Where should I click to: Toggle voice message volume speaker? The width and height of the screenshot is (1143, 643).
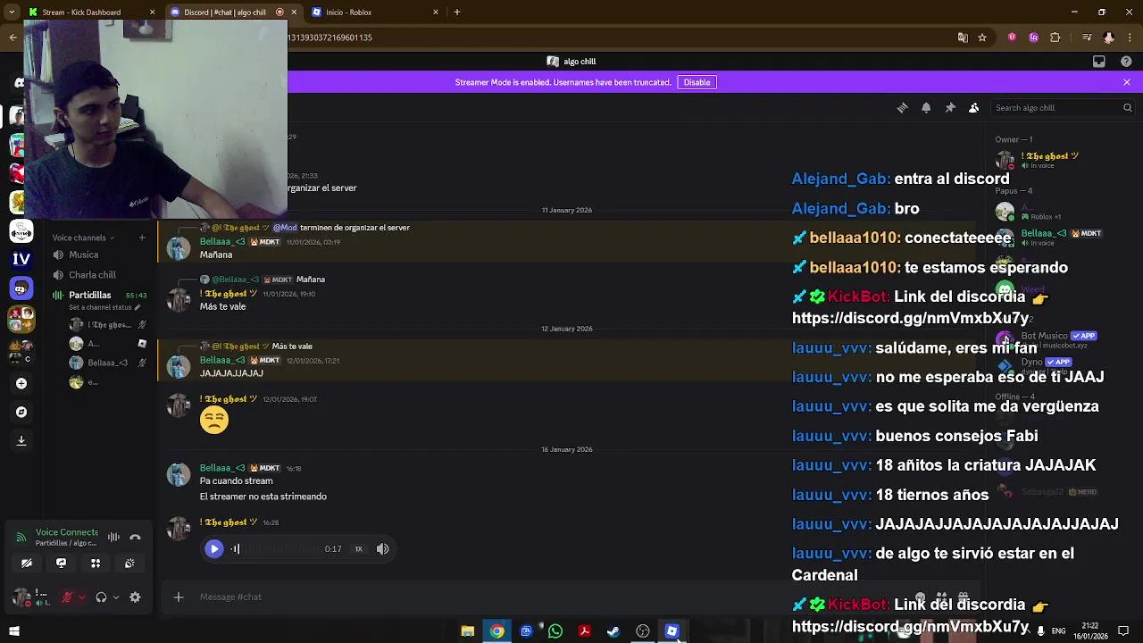[383, 549]
